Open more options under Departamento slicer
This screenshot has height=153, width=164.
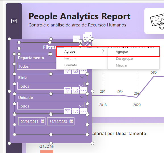84,71
